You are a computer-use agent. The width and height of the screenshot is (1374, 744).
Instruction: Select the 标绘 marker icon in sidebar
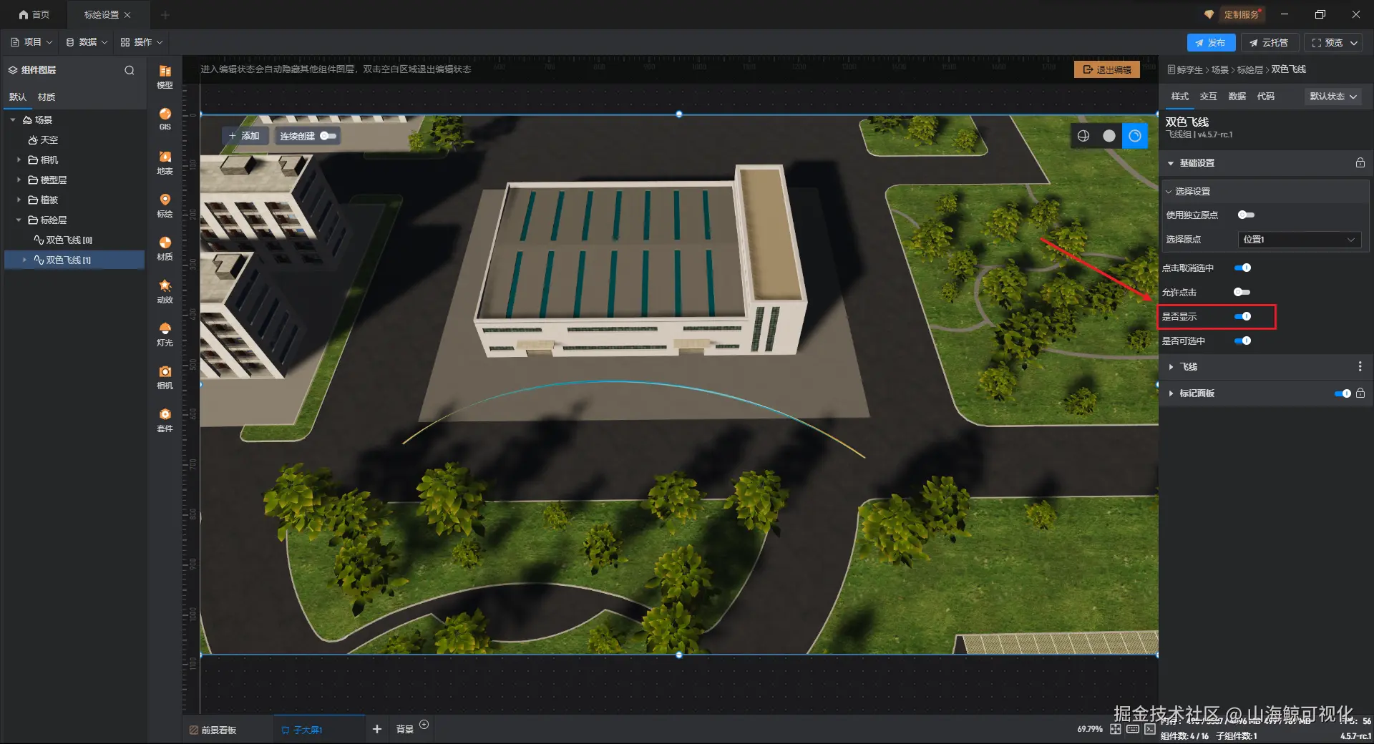click(x=165, y=205)
